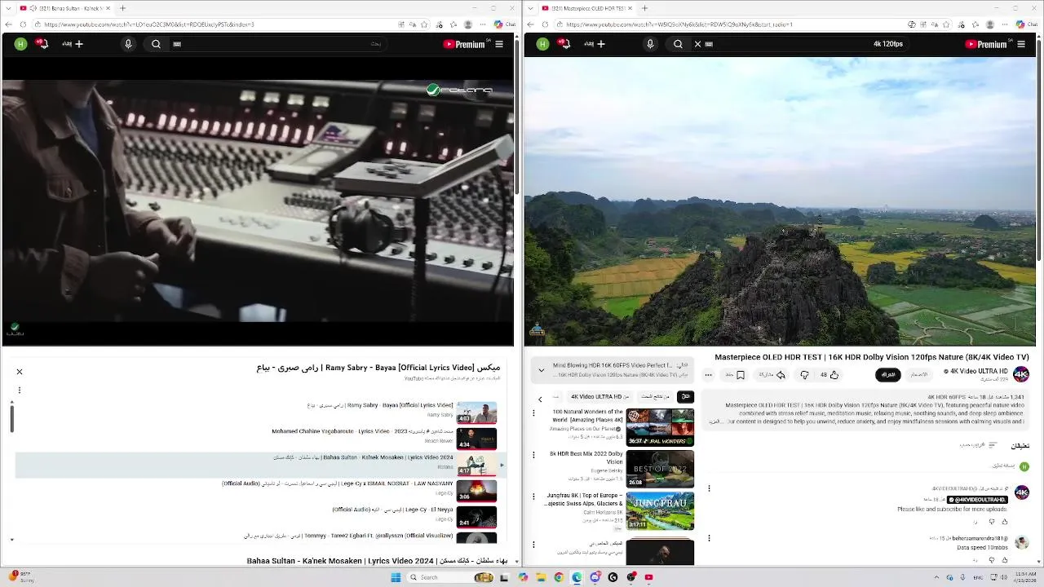Click the left window address bar URL
The width and height of the screenshot is (1044, 587).
(x=149, y=24)
